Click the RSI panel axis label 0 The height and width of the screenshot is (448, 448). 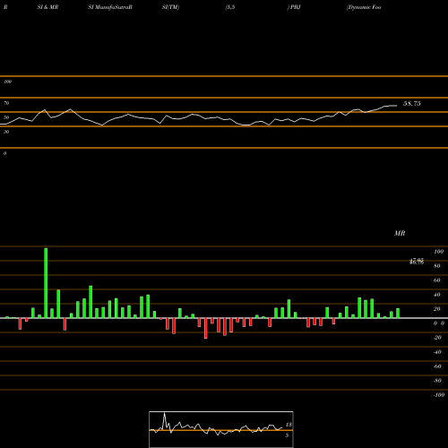pyautogui.click(x=4, y=153)
